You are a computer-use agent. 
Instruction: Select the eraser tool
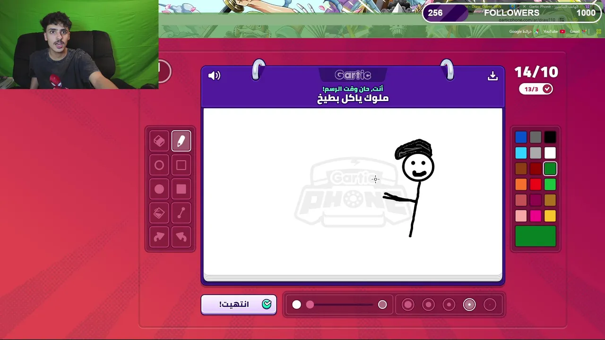point(159,141)
